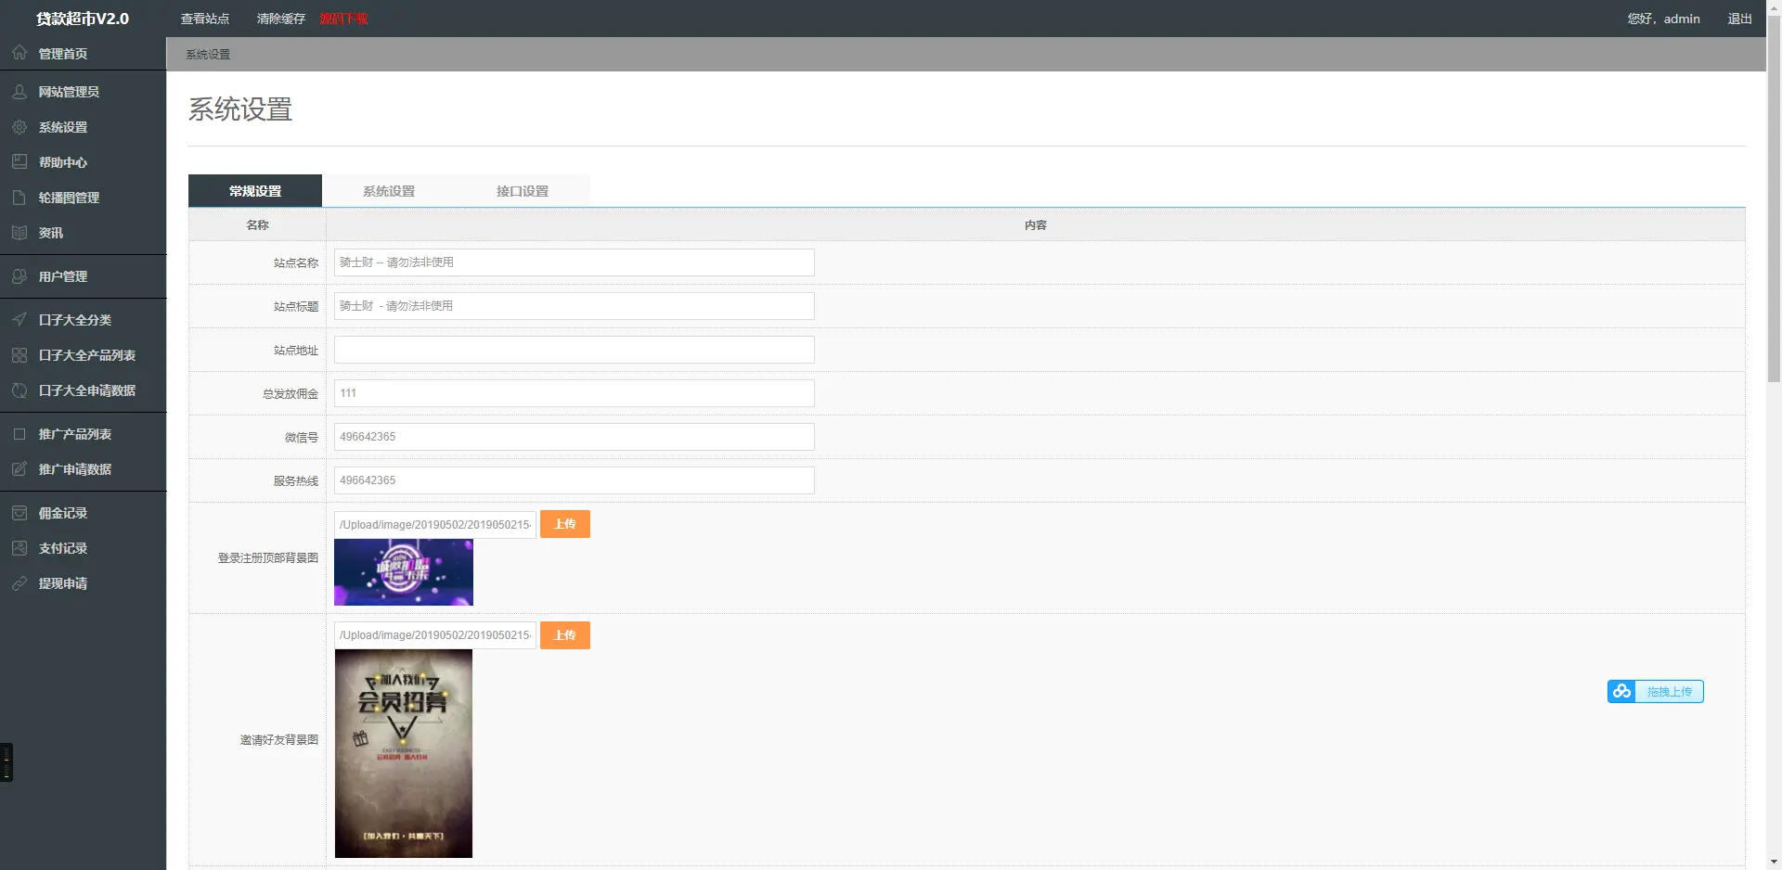Click the 站点标题 input field
This screenshot has width=1782, height=870.
[x=575, y=306]
